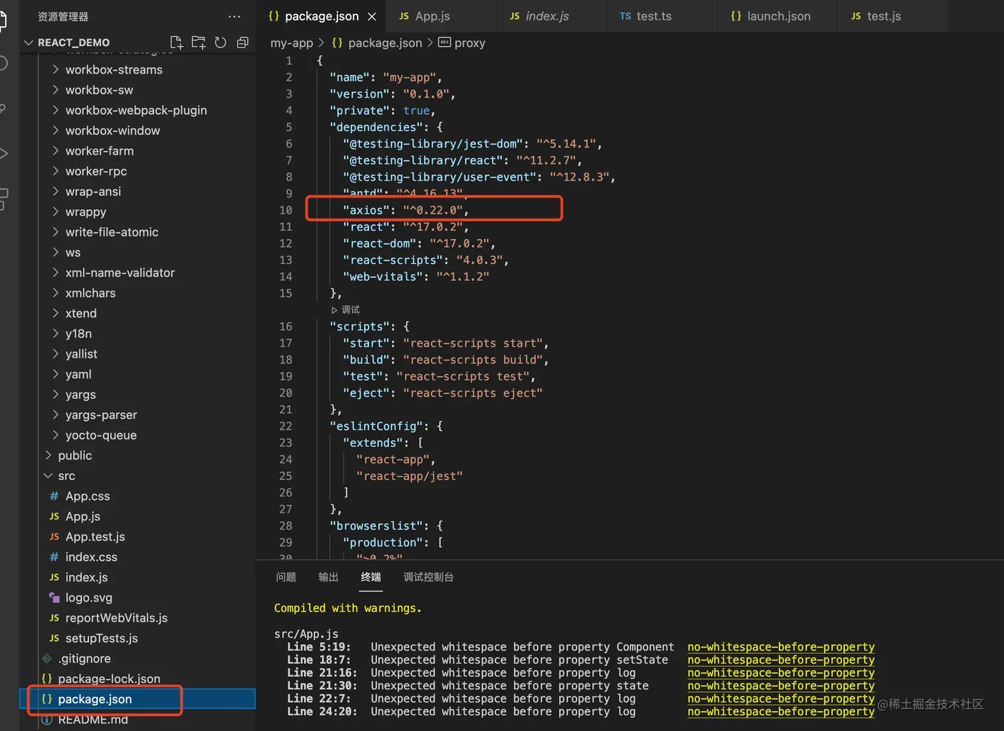Open logo.svg in the file tree
1004x731 pixels.
pos(88,598)
